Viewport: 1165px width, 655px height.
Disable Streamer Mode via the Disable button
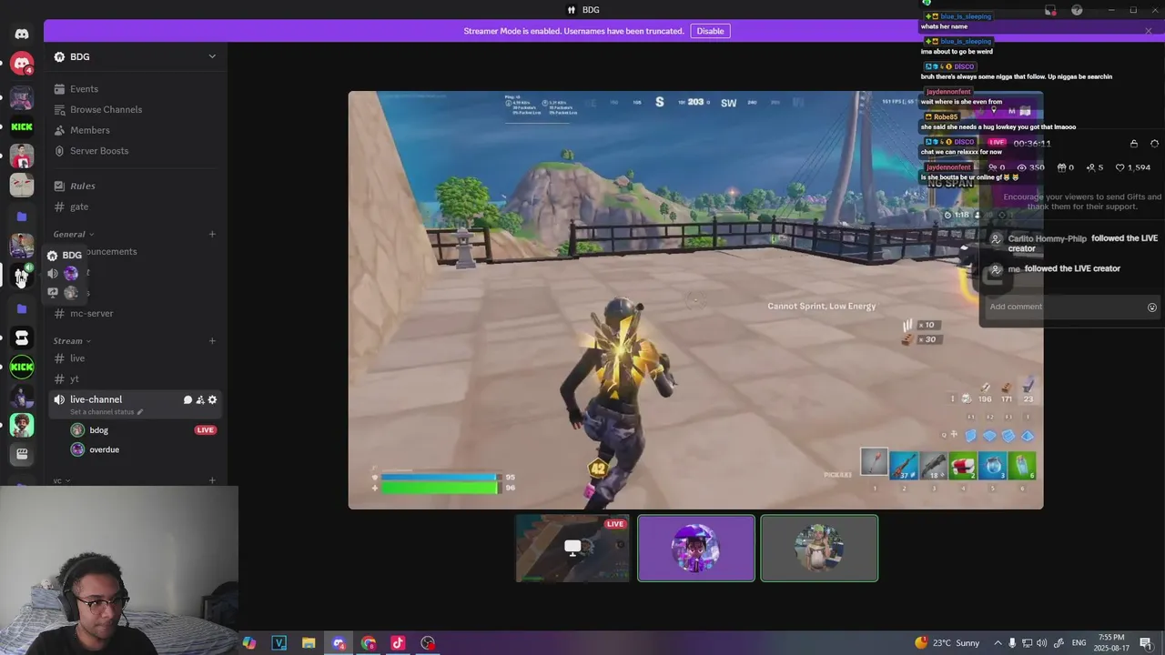coord(710,31)
